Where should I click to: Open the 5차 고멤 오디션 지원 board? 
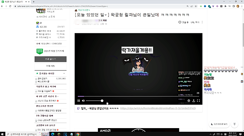47,130
